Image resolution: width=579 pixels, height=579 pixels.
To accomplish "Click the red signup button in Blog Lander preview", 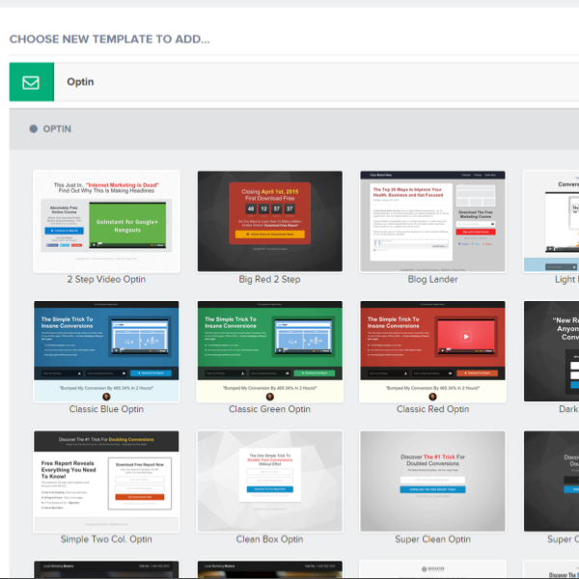I will 476,232.
